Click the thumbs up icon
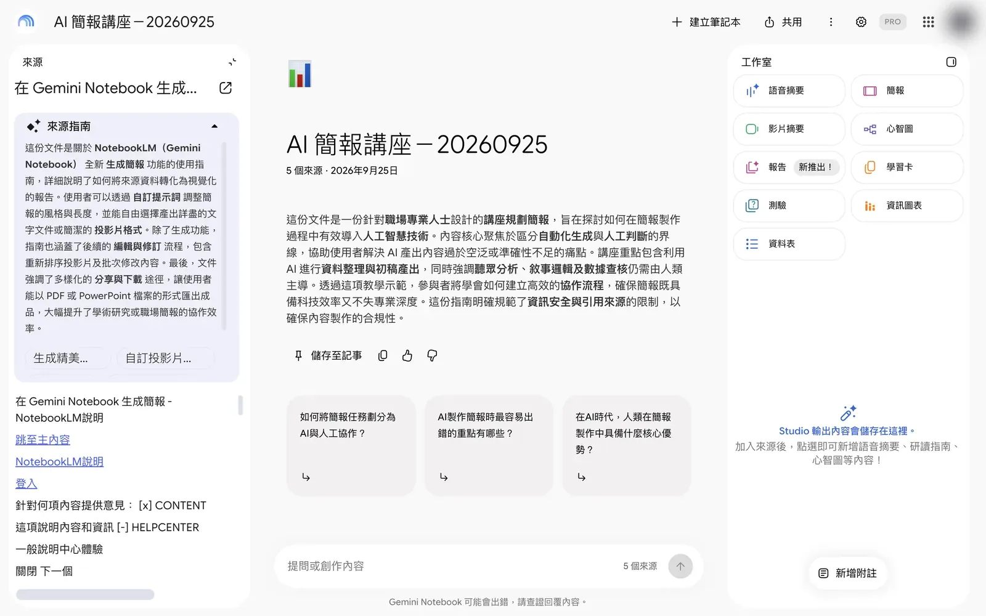This screenshot has height=616, width=986. [x=407, y=355]
